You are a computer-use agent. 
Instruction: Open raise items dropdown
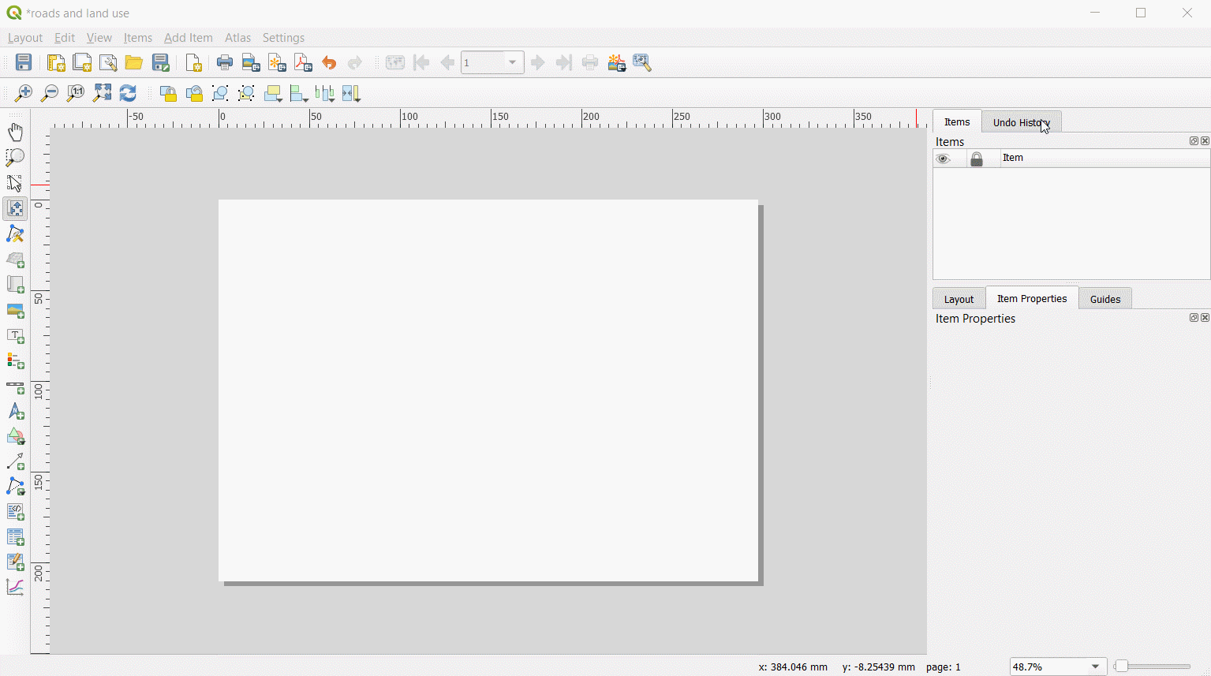click(273, 94)
